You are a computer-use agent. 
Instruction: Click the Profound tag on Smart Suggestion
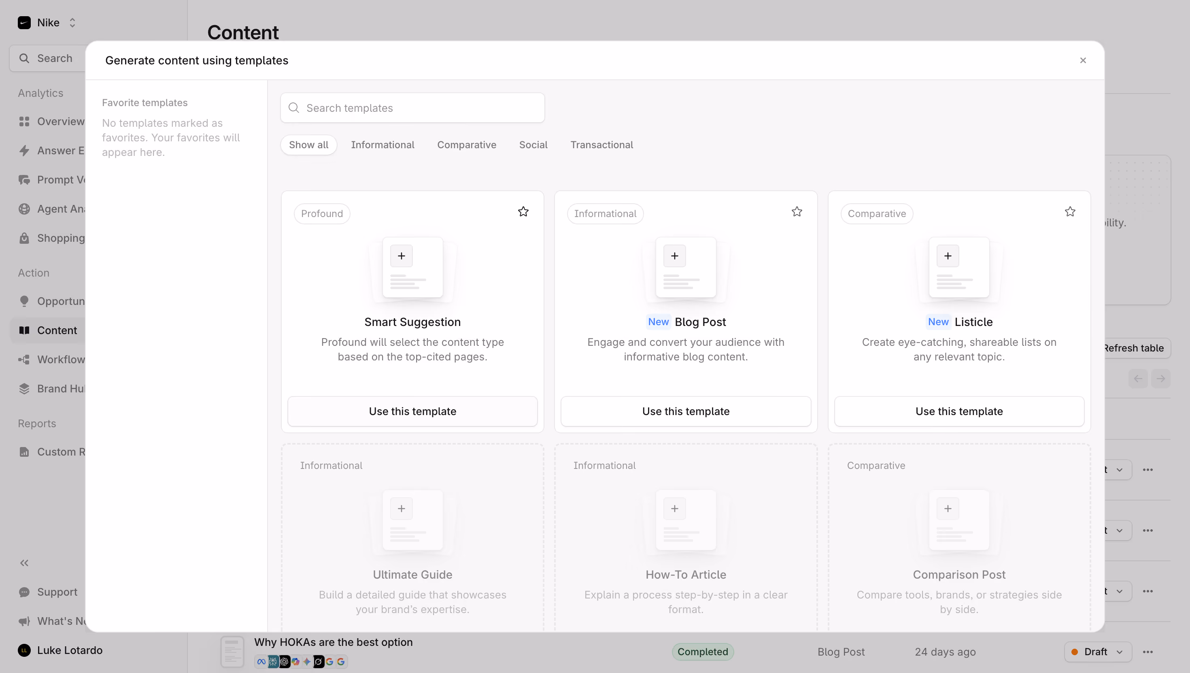click(322, 213)
